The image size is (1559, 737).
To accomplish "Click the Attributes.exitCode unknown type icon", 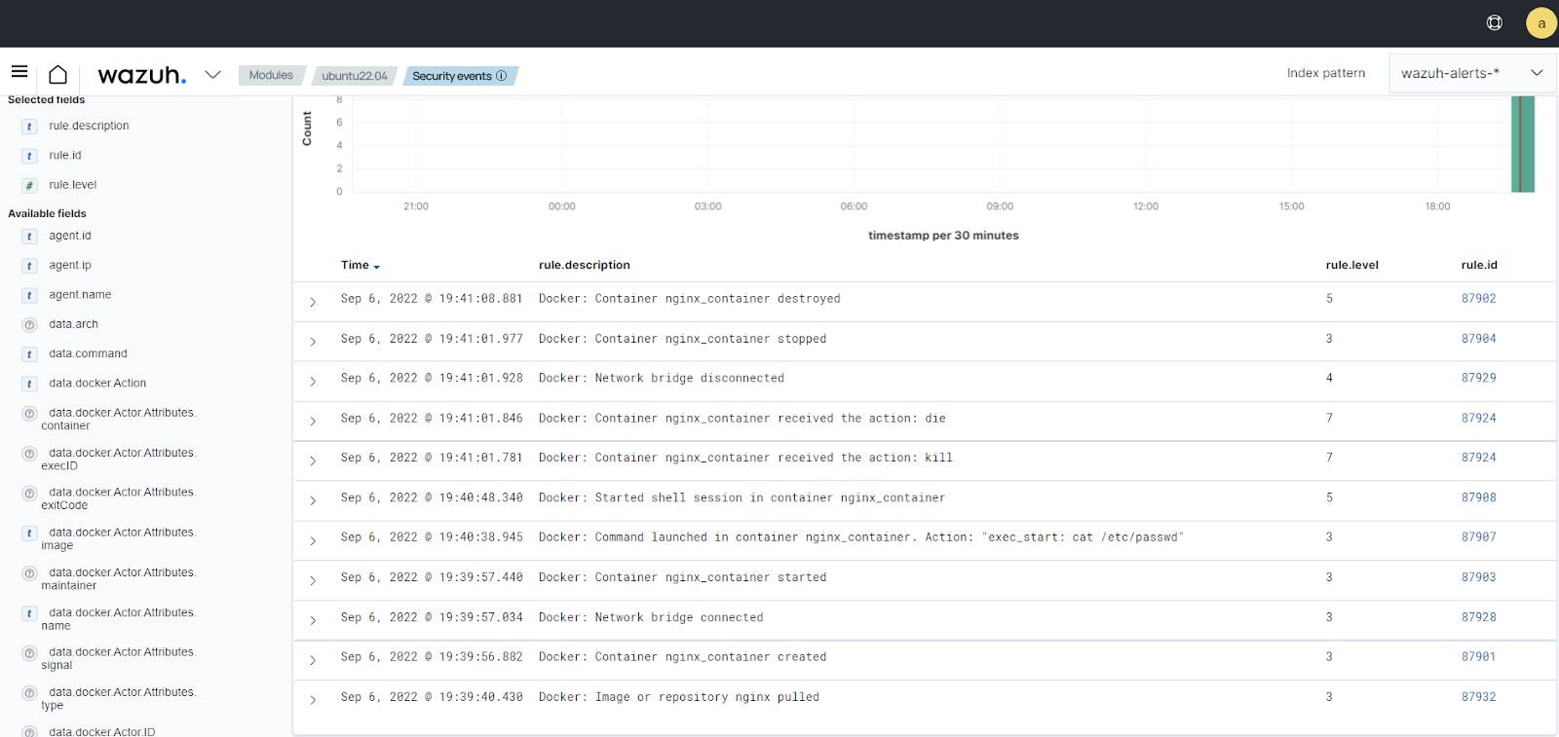I will click(30, 493).
